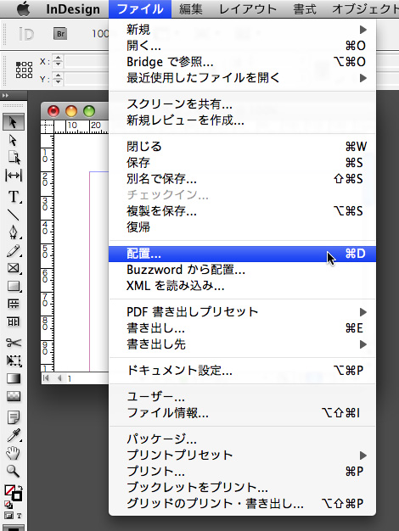Click the X position stepper arrows
Viewport: 399px width, 531px height.
(59, 61)
